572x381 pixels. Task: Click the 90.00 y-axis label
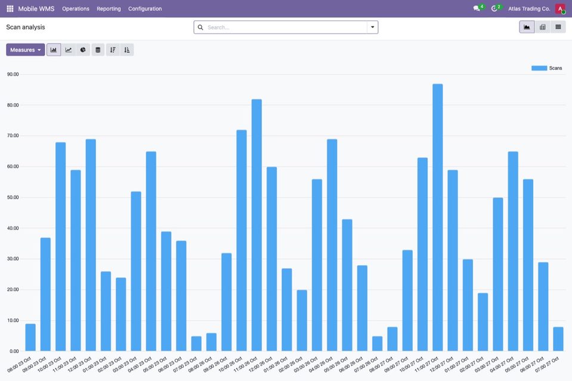[13, 75]
